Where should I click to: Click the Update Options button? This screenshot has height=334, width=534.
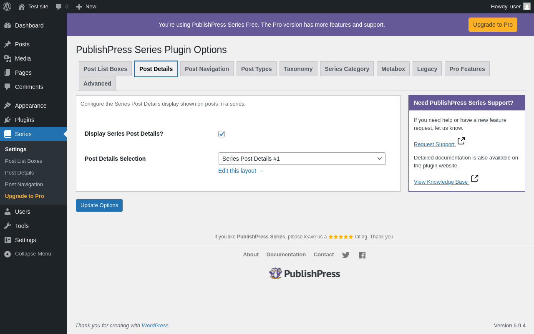tap(99, 205)
